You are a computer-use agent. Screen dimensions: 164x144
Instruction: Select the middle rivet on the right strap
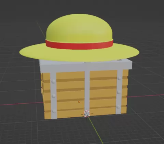point(119,92)
